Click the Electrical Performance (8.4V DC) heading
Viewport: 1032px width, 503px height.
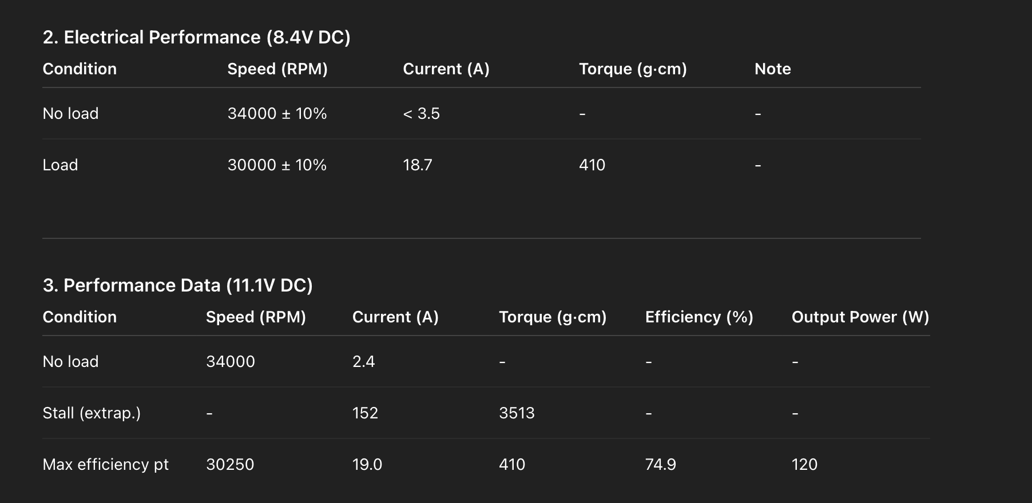click(x=196, y=38)
